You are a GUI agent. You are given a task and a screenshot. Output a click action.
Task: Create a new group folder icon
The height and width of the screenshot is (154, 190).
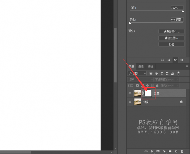click(x=170, y=151)
